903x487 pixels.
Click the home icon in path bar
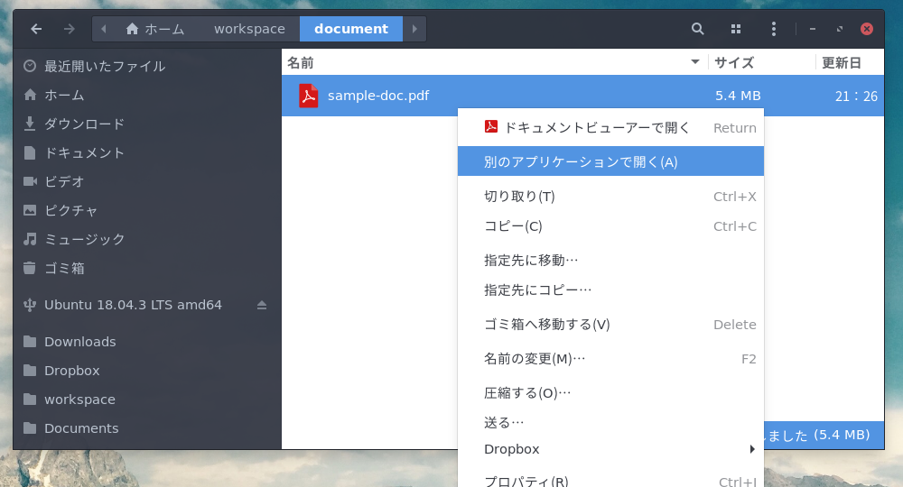[x=133, y=29]
